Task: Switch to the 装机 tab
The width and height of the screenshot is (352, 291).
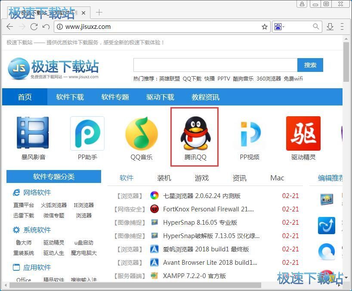Action: click(x=164, y=178)
